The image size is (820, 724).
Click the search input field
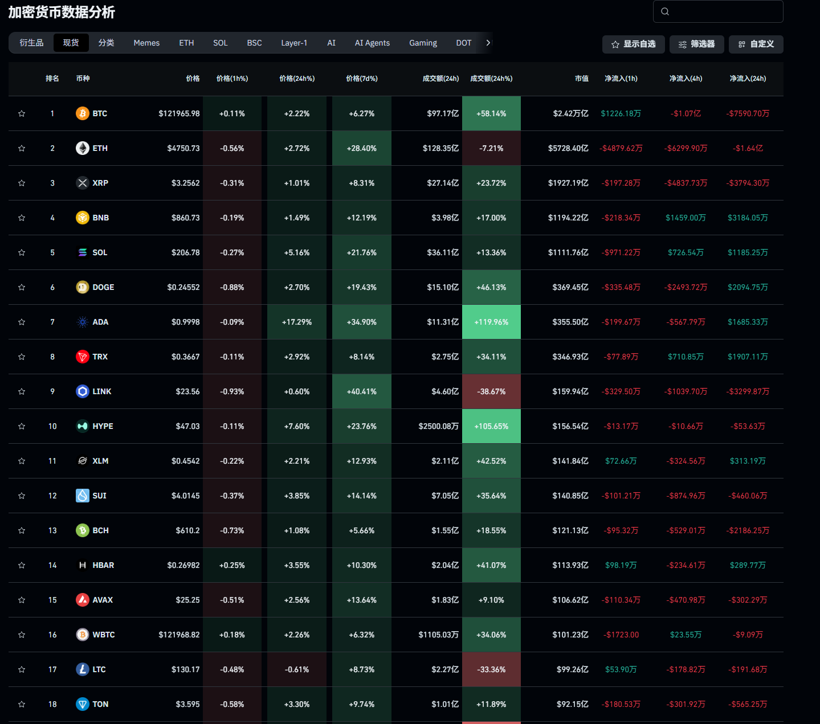click(718, 11)
